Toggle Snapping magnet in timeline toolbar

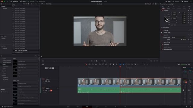(110, 64)
